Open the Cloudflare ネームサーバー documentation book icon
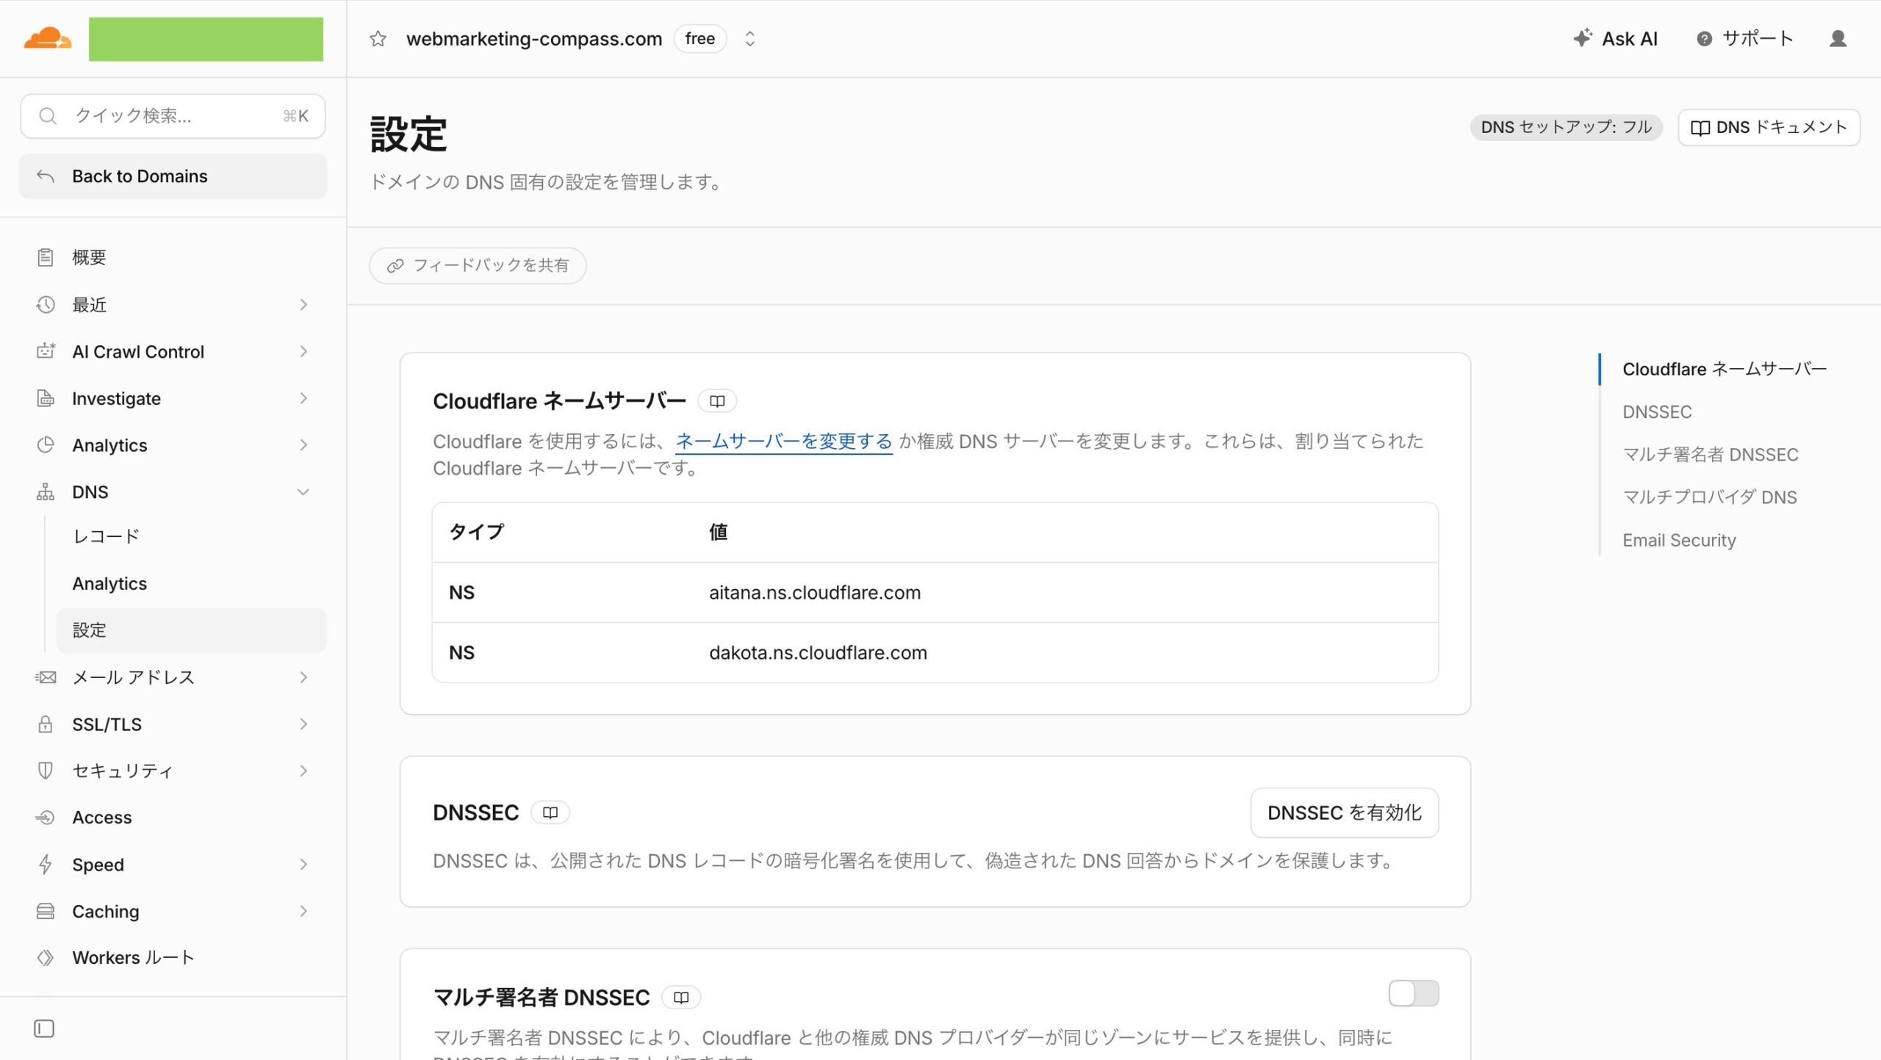The height and width of the screenshot is (1060, 1881). click(x=717, y=401)
